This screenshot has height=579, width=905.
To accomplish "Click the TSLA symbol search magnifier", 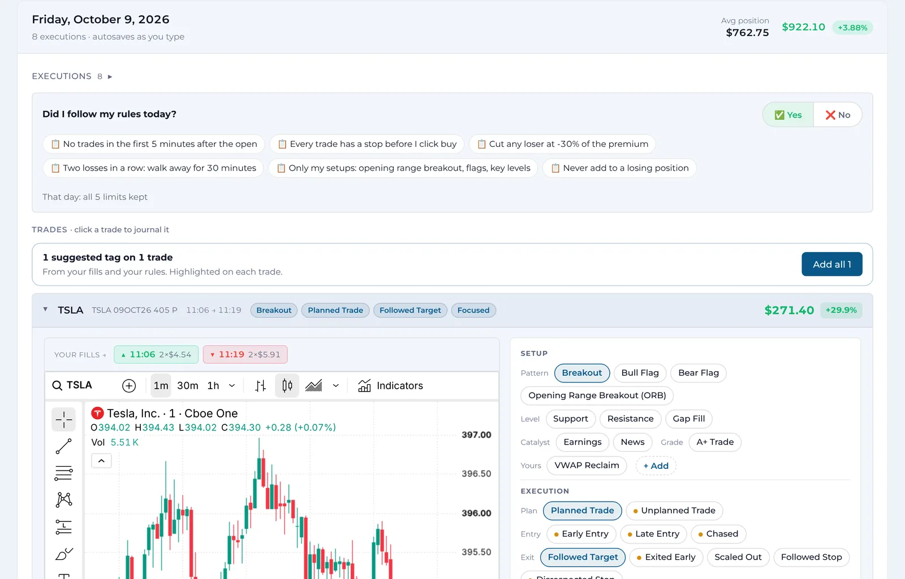I will 57,385.
